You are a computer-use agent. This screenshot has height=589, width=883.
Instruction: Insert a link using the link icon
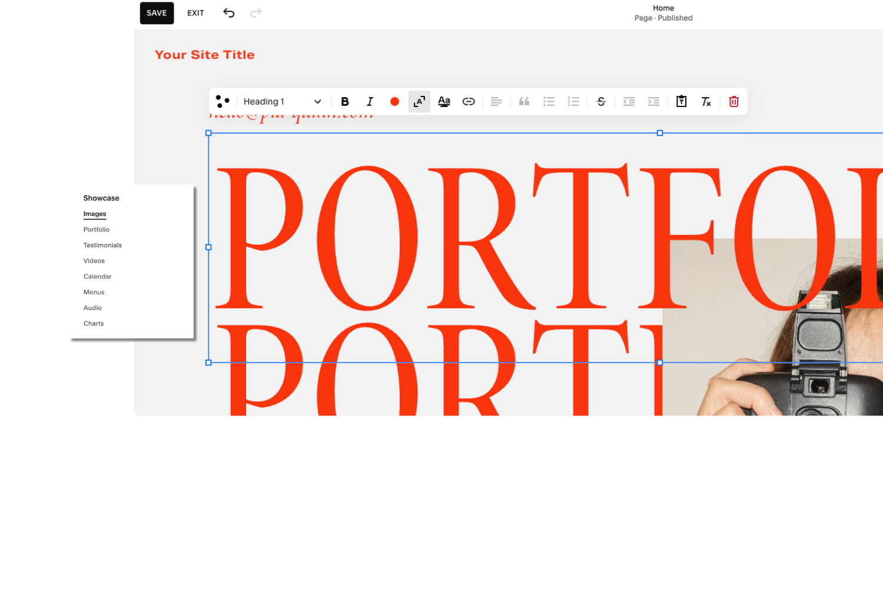pos(469,101)
